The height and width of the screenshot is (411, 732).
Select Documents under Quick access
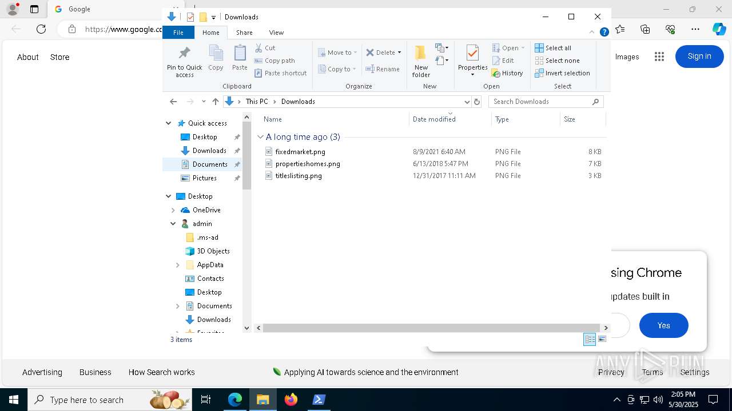click(x=210, y=164)
